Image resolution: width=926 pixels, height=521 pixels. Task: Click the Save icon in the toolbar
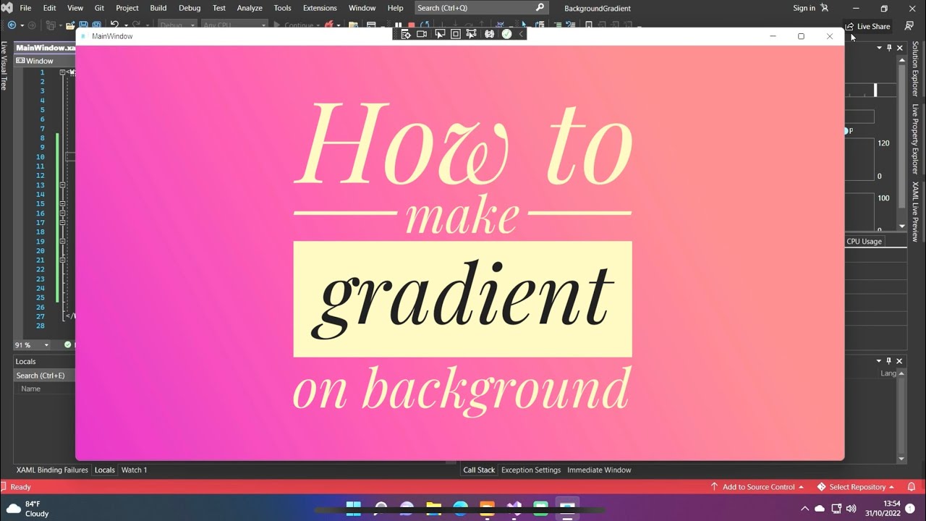pyautogui.click(x=83, y=25)
